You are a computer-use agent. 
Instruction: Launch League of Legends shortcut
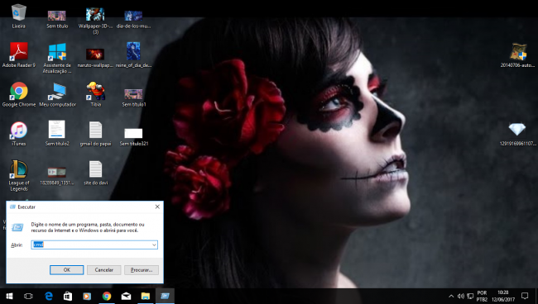click(x=18, y=175)
